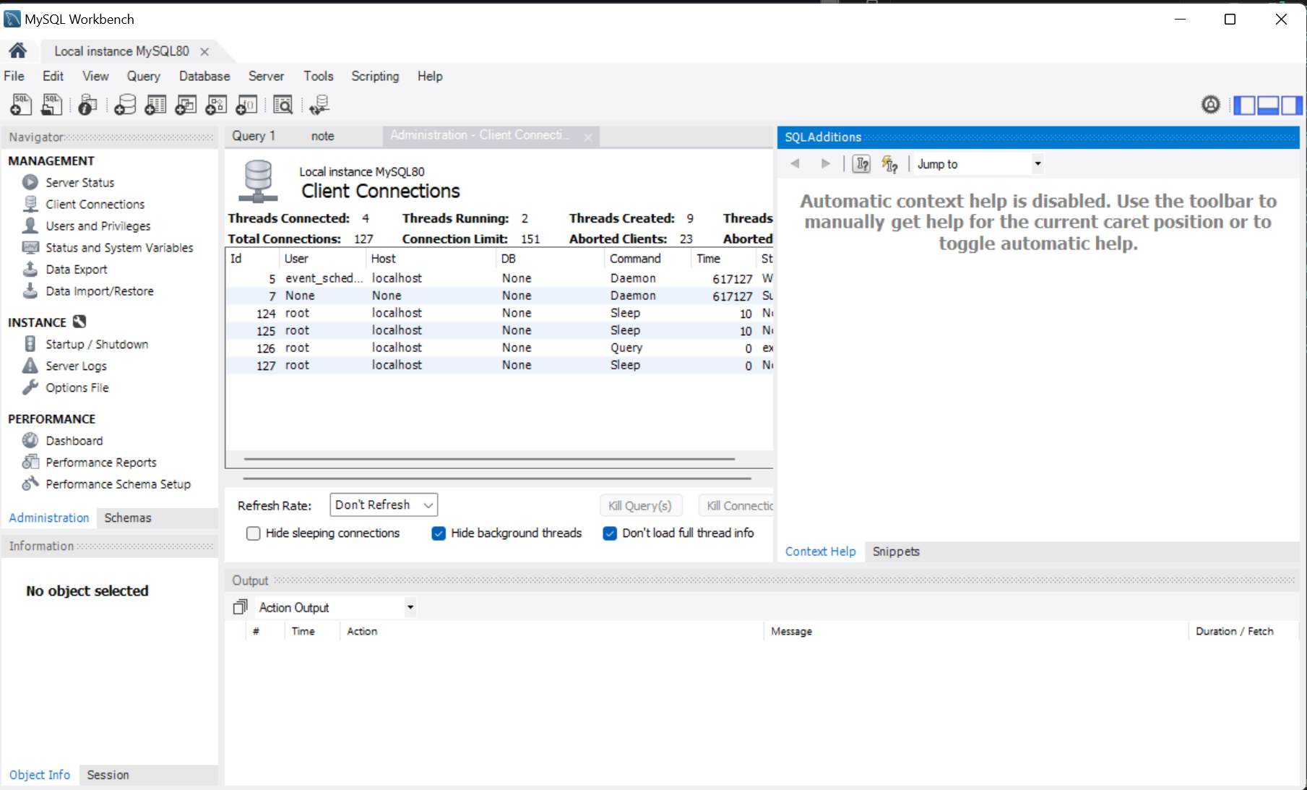Reconnect to DBMS toolbar icon
The image size is (1307, 790).
pyautogui.click(x=319, y=105)
